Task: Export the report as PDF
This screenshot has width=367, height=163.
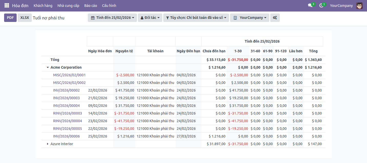Action: coord(10,18)
